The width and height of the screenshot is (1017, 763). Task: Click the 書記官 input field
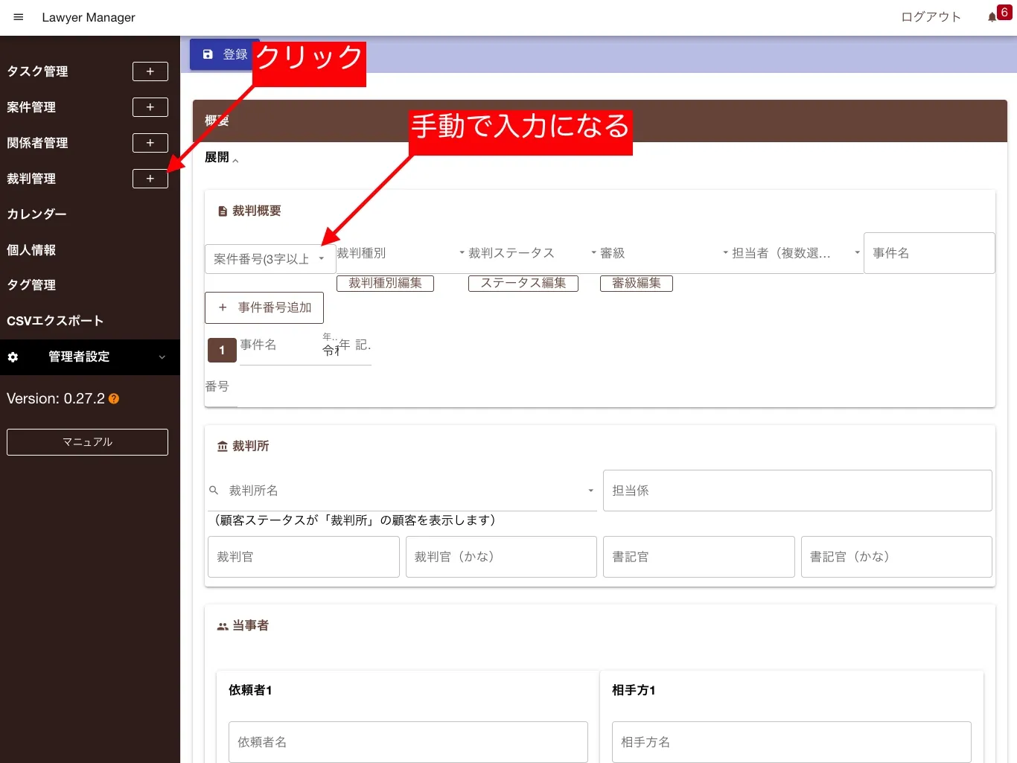pyautogui.click(x=699, y=557)
